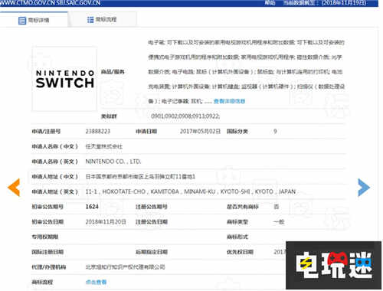Select the announcement issue number 1624

point(92,207)
